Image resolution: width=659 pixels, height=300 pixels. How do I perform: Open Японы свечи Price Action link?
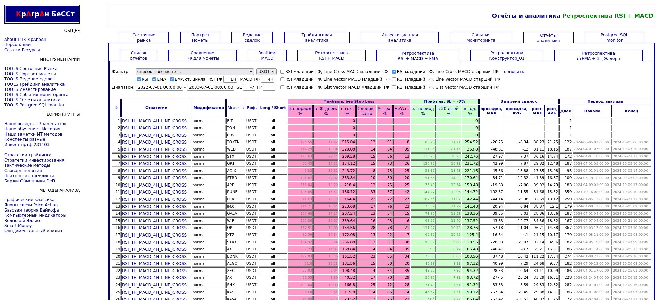31,205
